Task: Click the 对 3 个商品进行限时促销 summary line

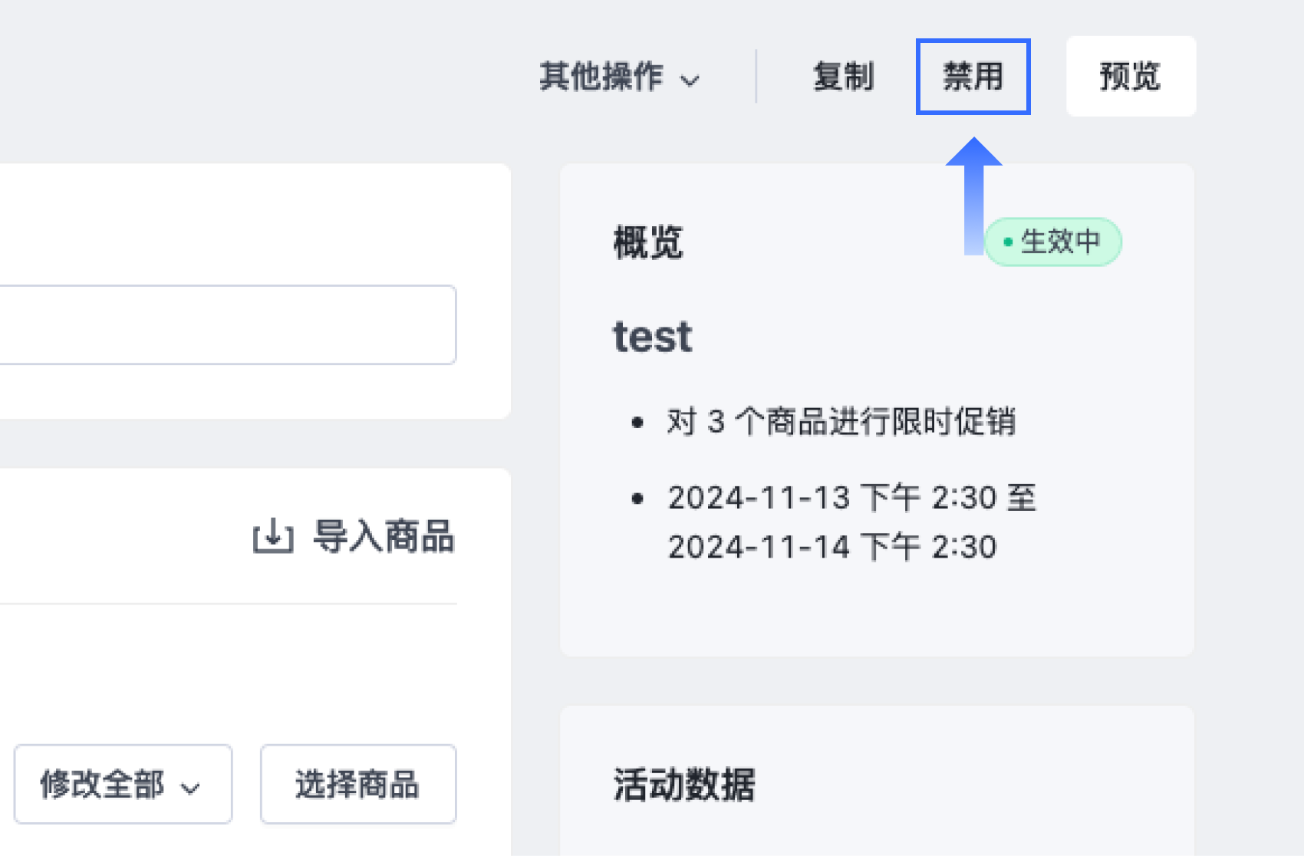Action: (x=841, y=422)
